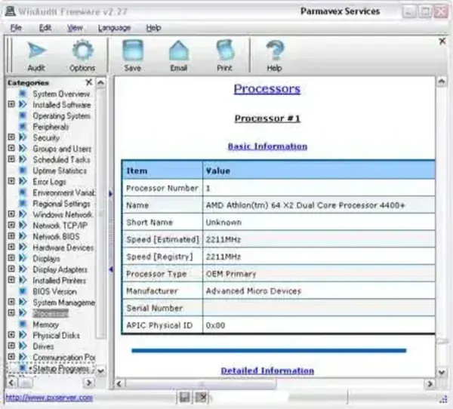Expand the Hardware Devices node

click(x=11, y=247)
